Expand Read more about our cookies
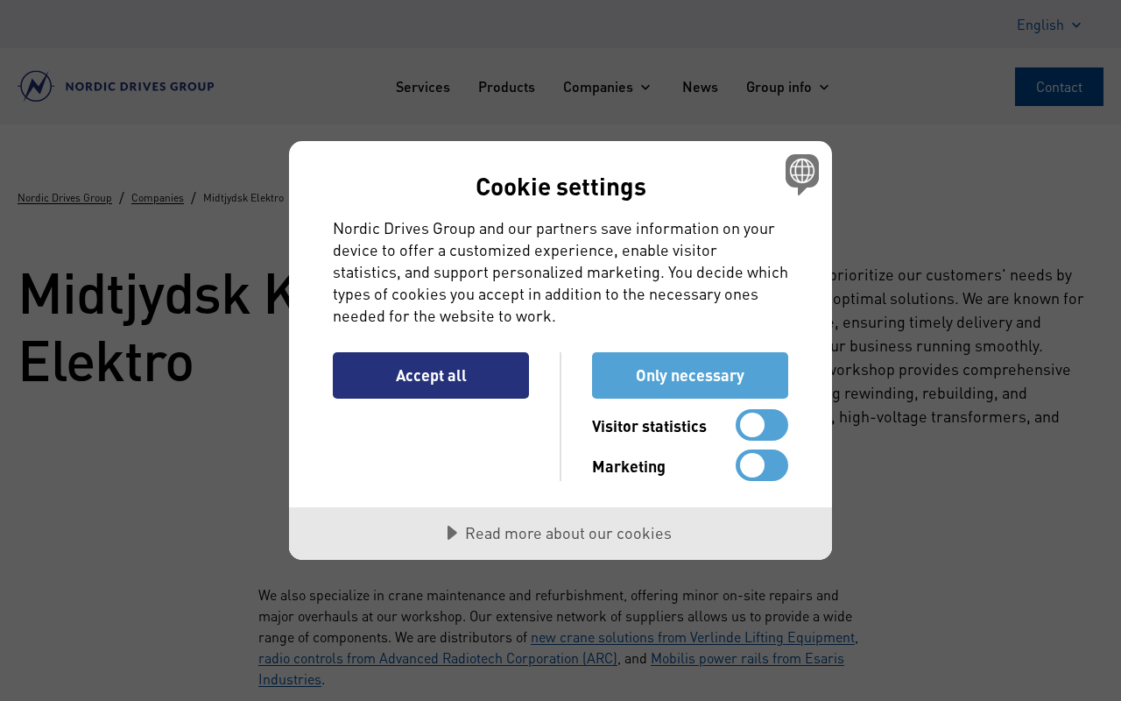 tap(560, 533)
